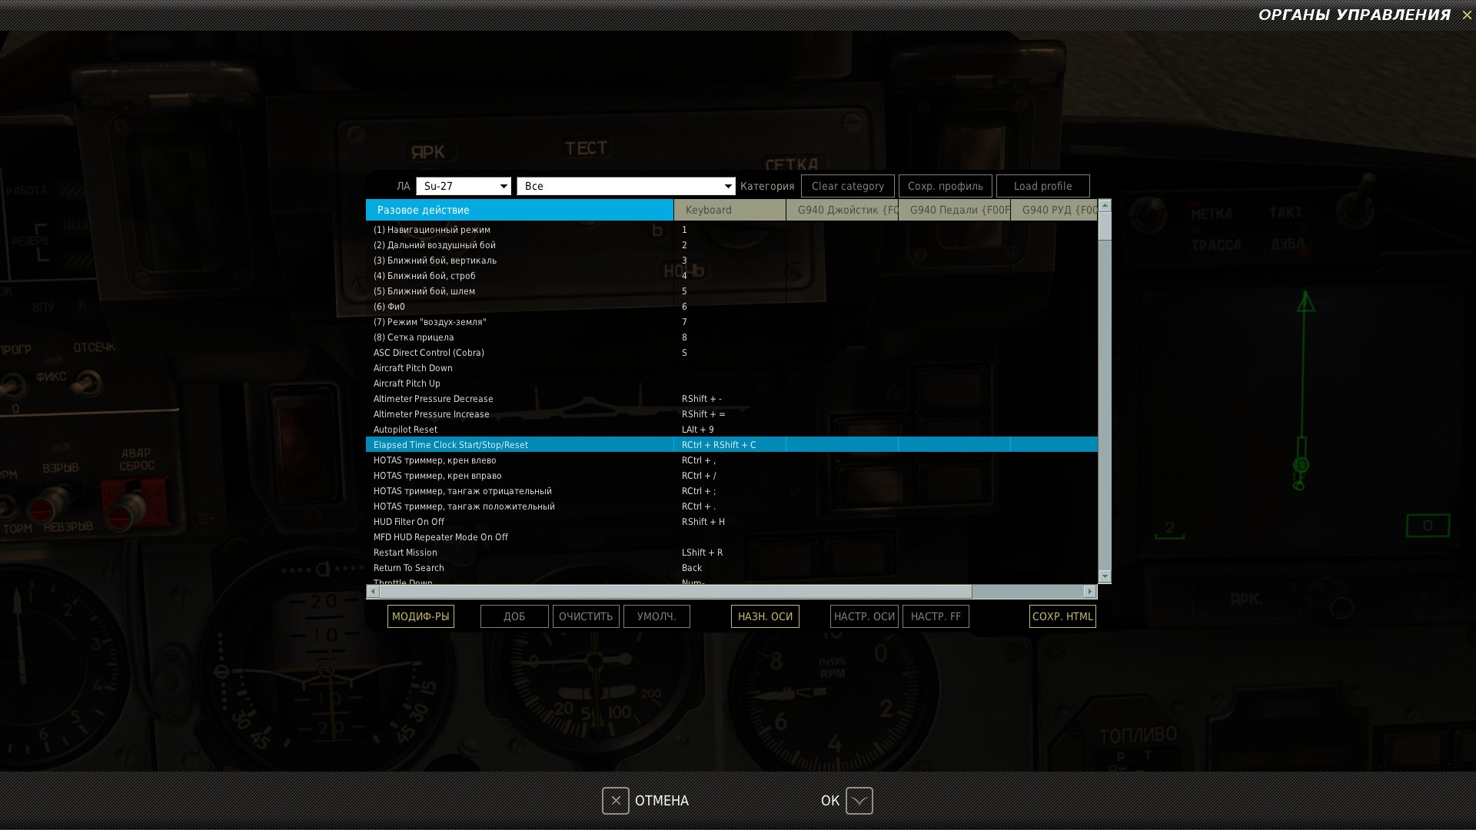Click the ДОБ button
This screenshot has height=830, width=1476.
pyautogui.click(x=514, y=616)
